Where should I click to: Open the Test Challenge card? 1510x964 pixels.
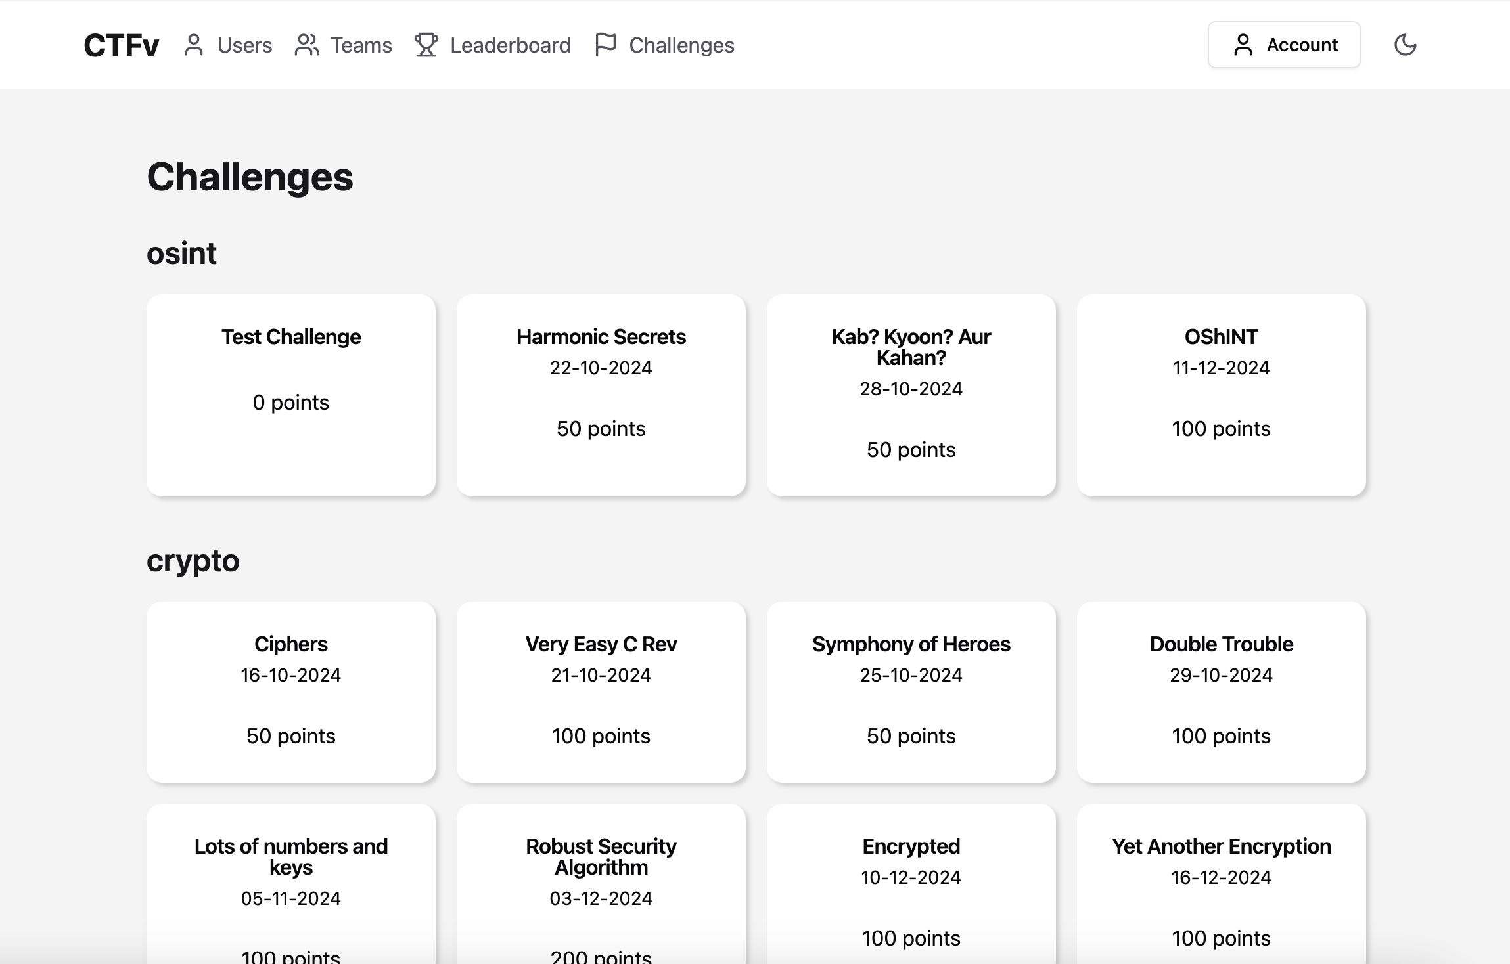click(291, 395)
